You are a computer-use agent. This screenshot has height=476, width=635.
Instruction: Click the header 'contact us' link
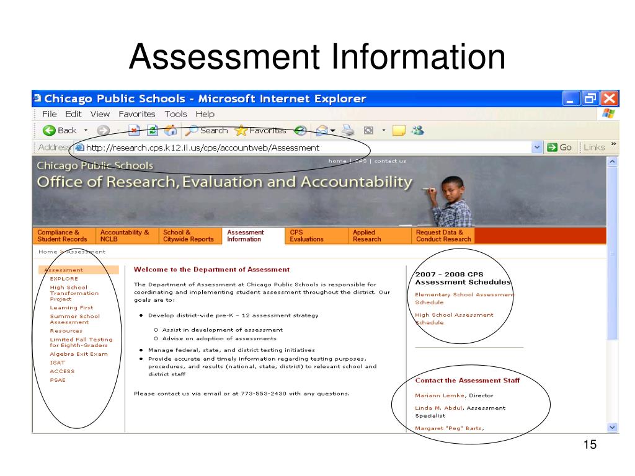click(x=390, y=161)
